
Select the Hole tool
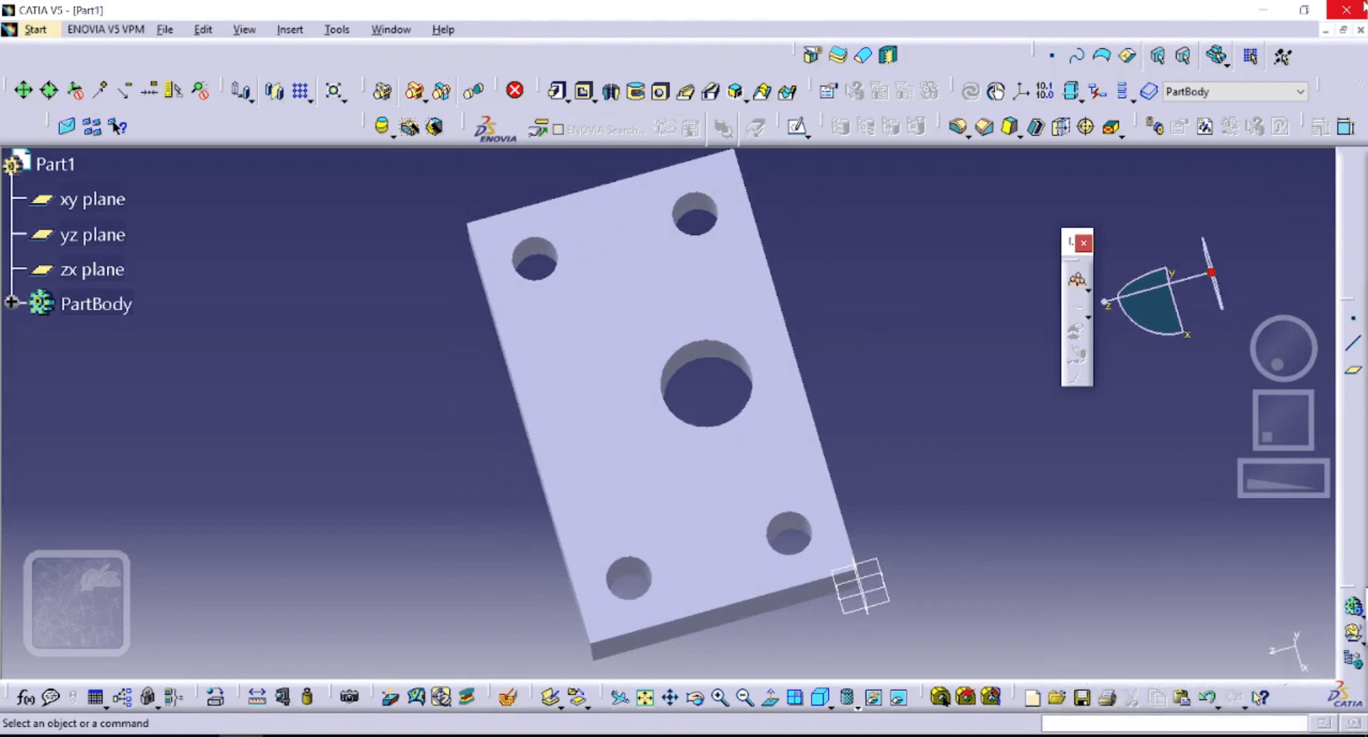[x=660, y=91]
